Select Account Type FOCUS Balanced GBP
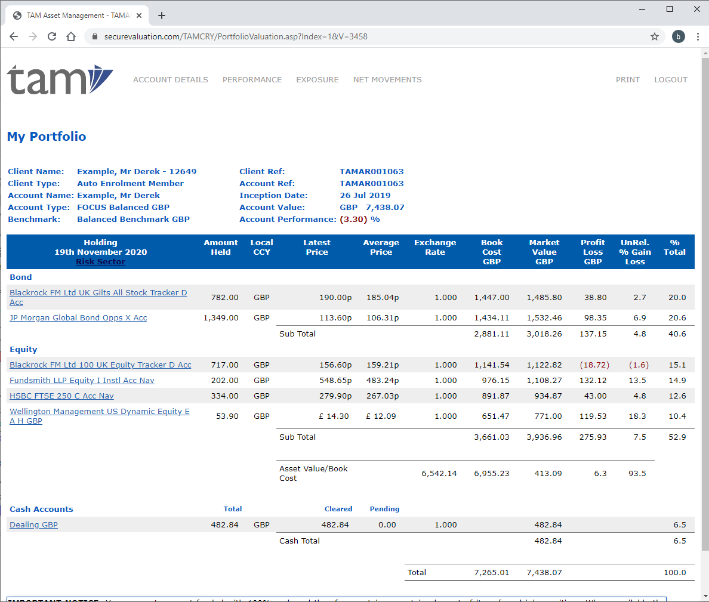 (124, 208)
